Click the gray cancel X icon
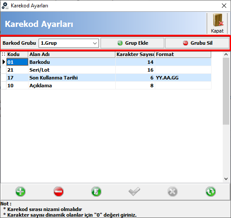231x218 pixels. click(172, 192)
